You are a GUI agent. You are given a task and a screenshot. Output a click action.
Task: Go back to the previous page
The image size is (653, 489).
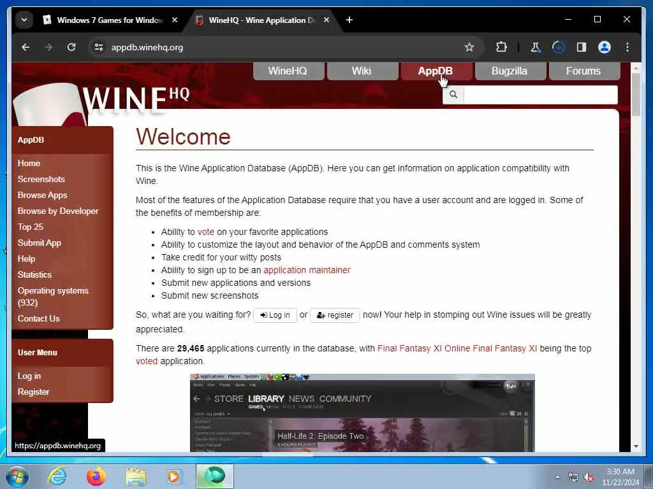coord(26,47)
